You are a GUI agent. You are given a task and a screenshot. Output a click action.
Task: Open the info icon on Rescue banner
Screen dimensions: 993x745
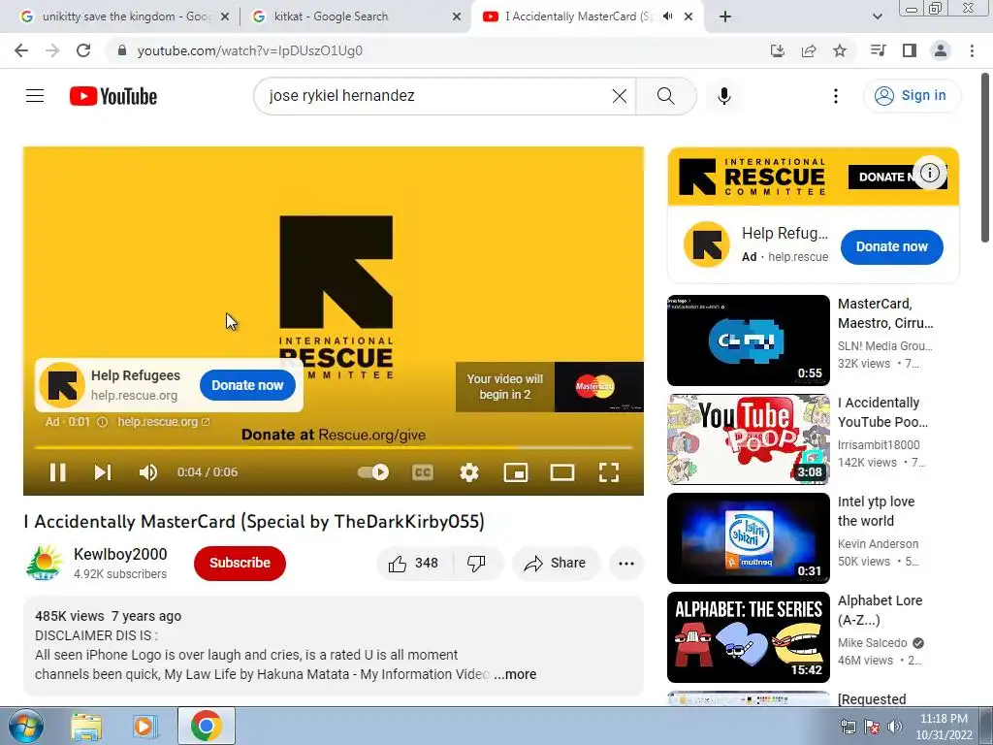(930, 173)
